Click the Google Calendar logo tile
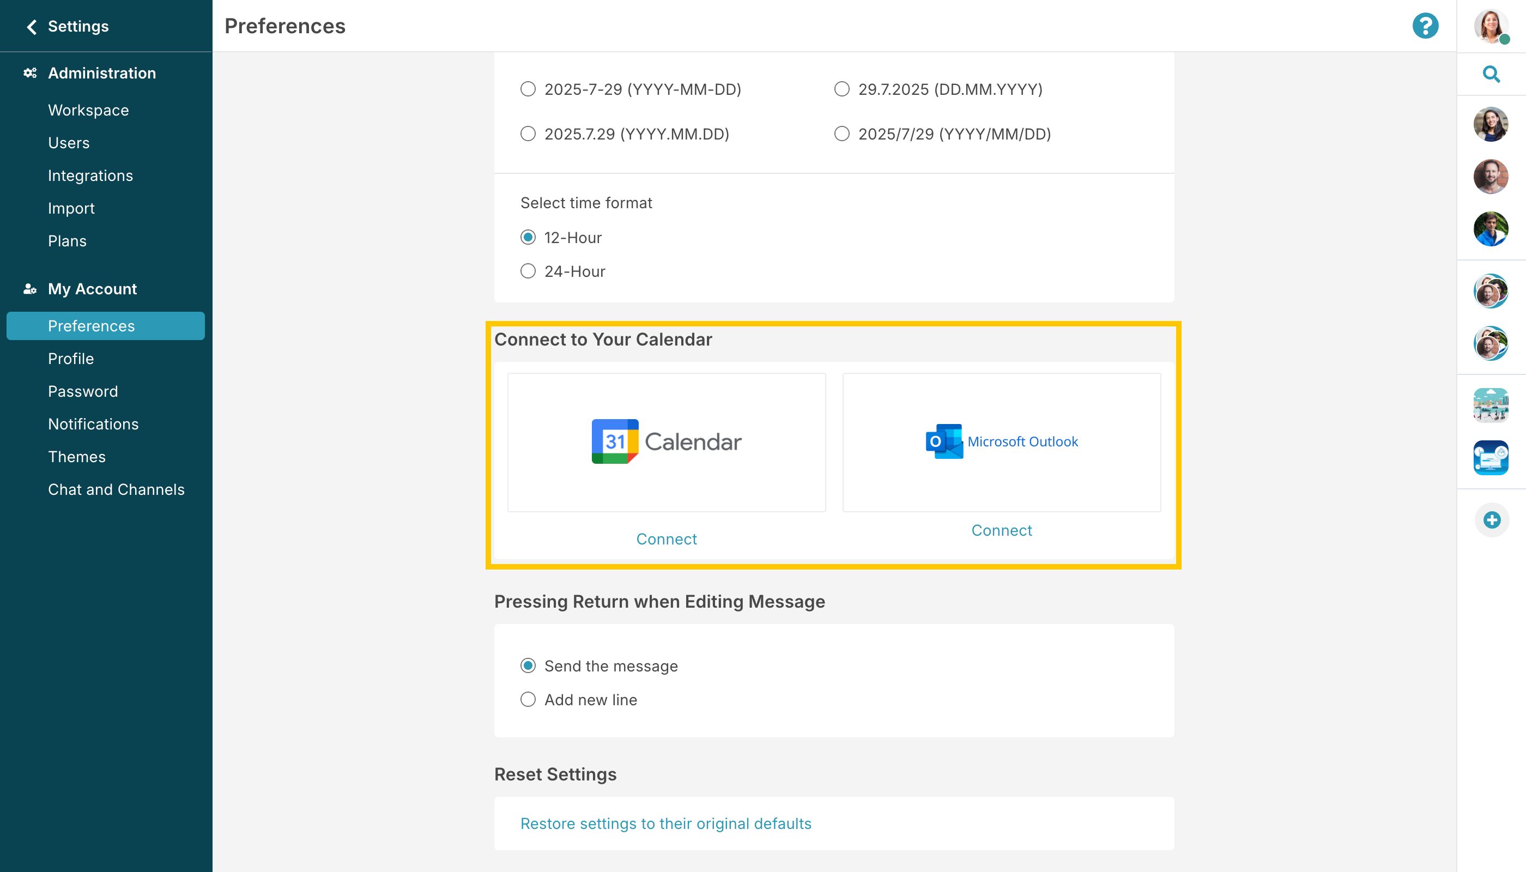 point(666,442)
